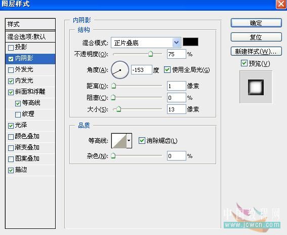Select the 样式 header in styles list
The height and width of the screenshot is (235, 287).
30,24
